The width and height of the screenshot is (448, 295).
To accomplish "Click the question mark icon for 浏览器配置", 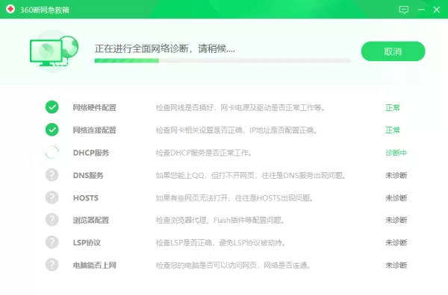I will (x=52, y=220).
